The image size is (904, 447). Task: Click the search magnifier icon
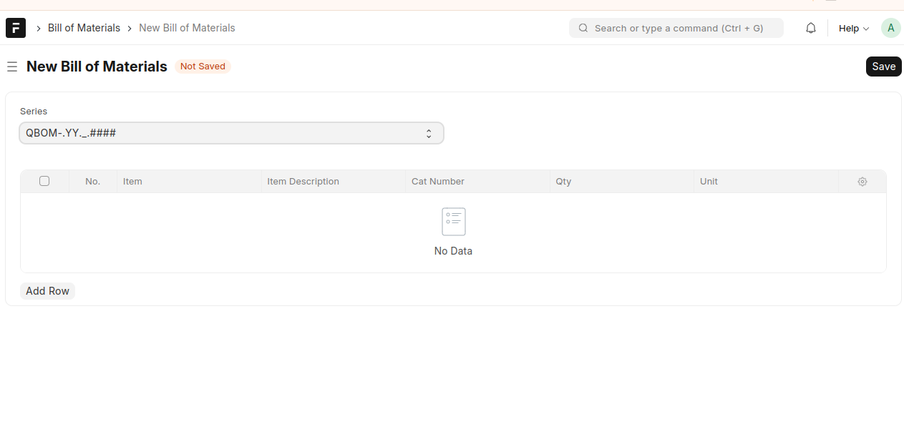[583, 28]
